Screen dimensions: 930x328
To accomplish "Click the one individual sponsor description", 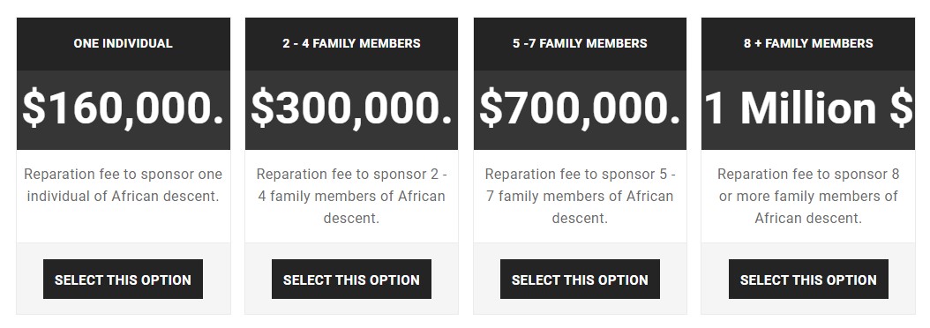I will coord(123,185).
